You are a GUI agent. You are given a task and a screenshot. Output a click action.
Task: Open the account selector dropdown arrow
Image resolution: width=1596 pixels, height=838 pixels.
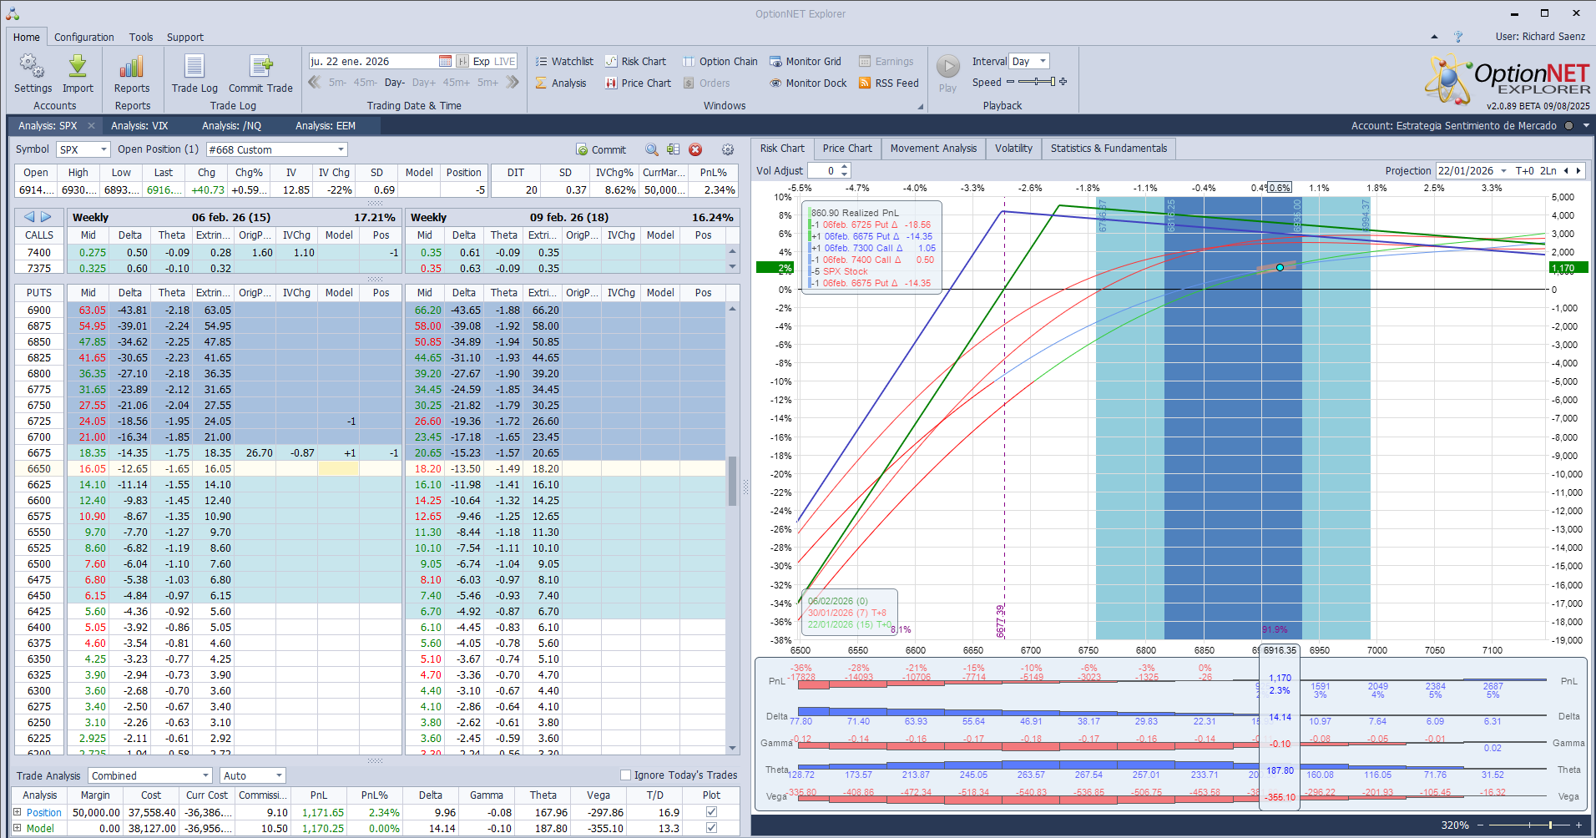[1586, 126]
